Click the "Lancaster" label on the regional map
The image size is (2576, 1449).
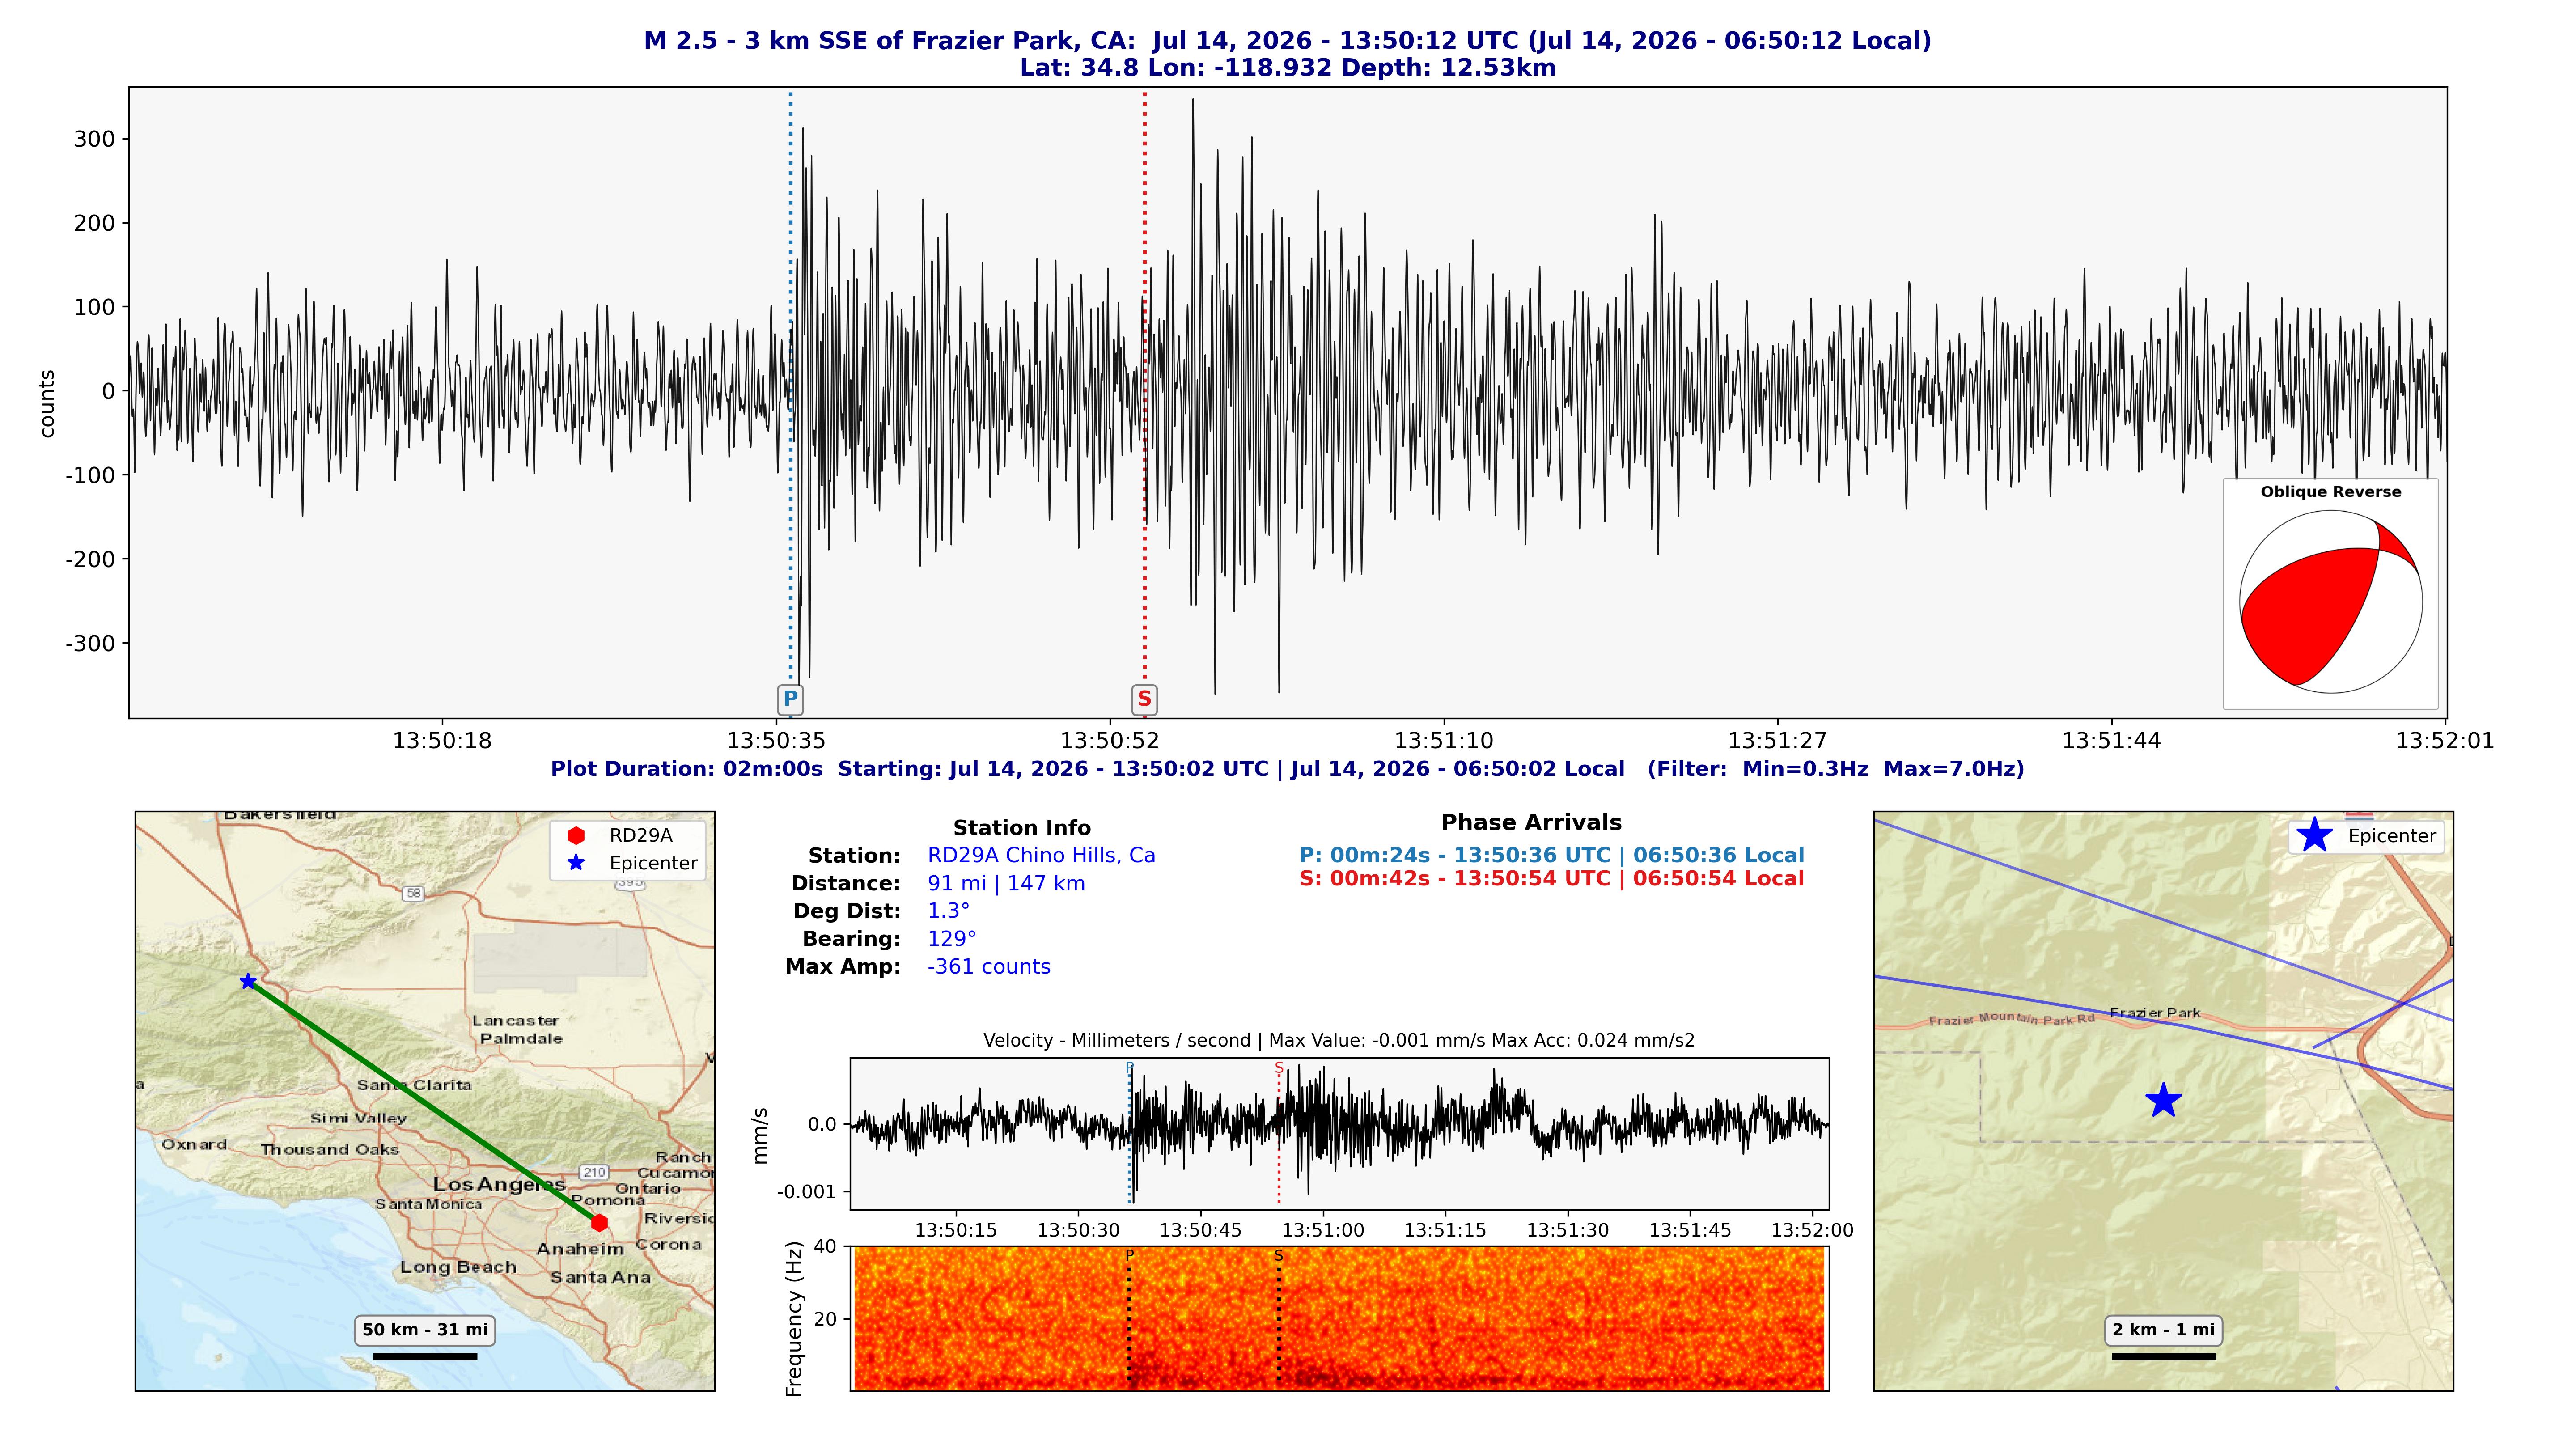[x=515, y=1021]
